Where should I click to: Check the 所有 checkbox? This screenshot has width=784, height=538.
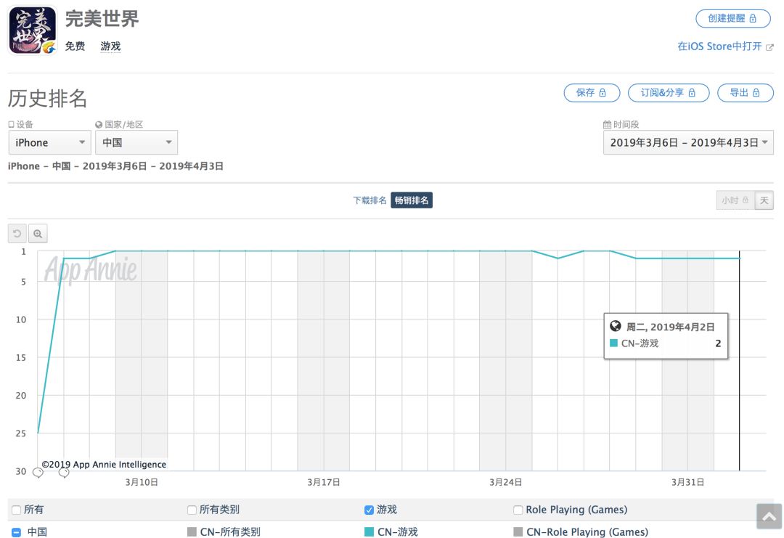[16, 510]
